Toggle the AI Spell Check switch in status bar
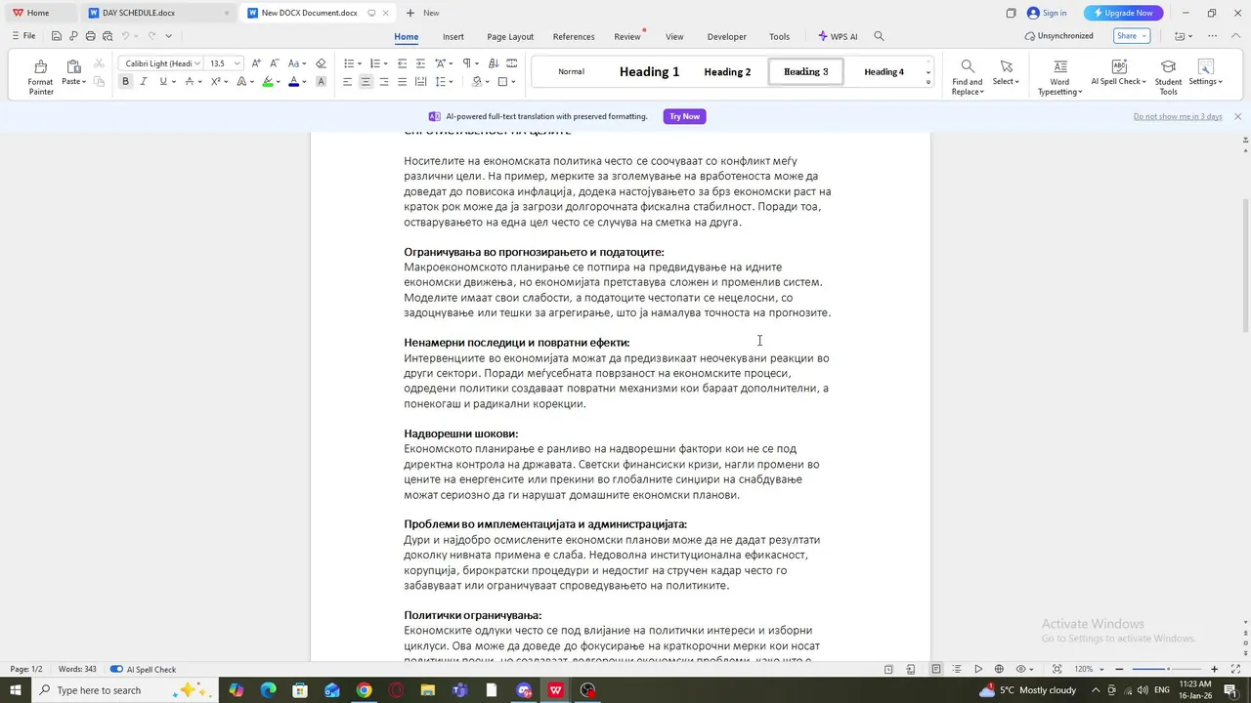 (116, 670)
